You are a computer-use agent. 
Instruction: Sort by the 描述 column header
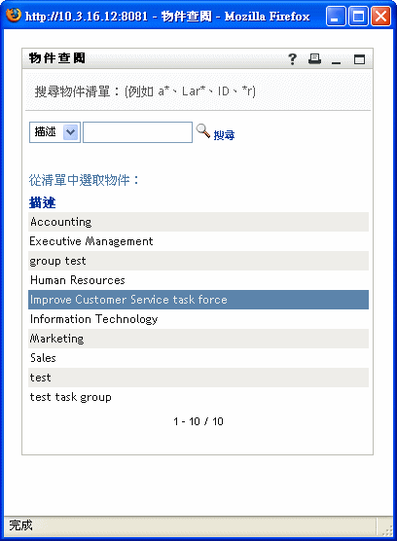pyautogui.click(x=42, y=202)
